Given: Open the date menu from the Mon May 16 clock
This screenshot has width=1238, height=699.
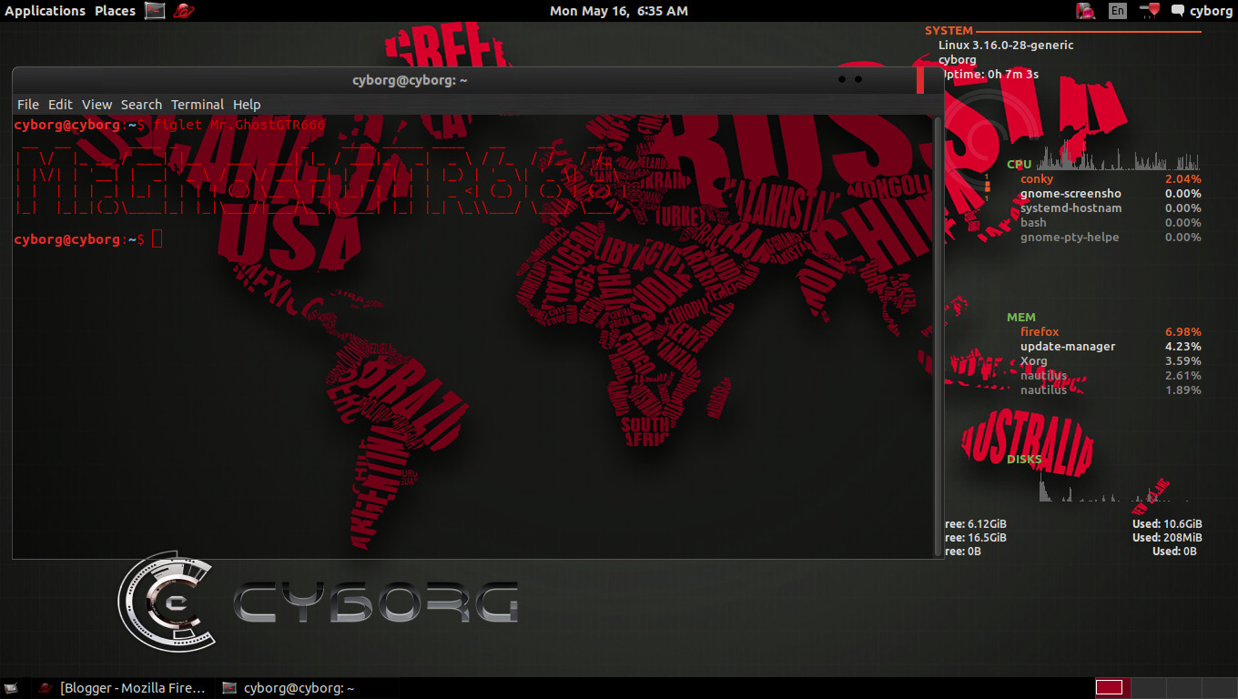Looking at the screenshot, I should click(618, 11).
